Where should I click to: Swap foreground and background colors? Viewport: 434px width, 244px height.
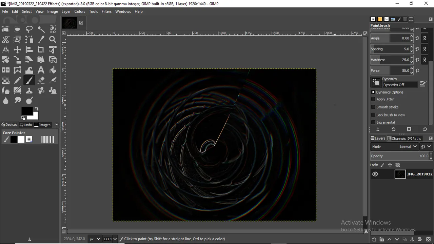click(36, 109)
